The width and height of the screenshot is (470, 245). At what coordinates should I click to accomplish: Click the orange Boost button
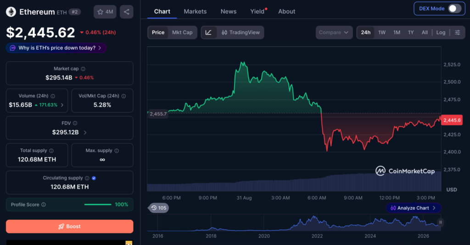click(x=70, y=226)
